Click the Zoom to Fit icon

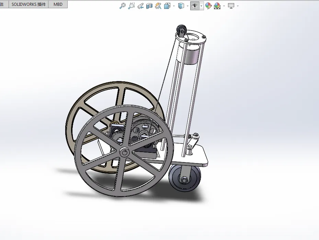coord(123,6)
